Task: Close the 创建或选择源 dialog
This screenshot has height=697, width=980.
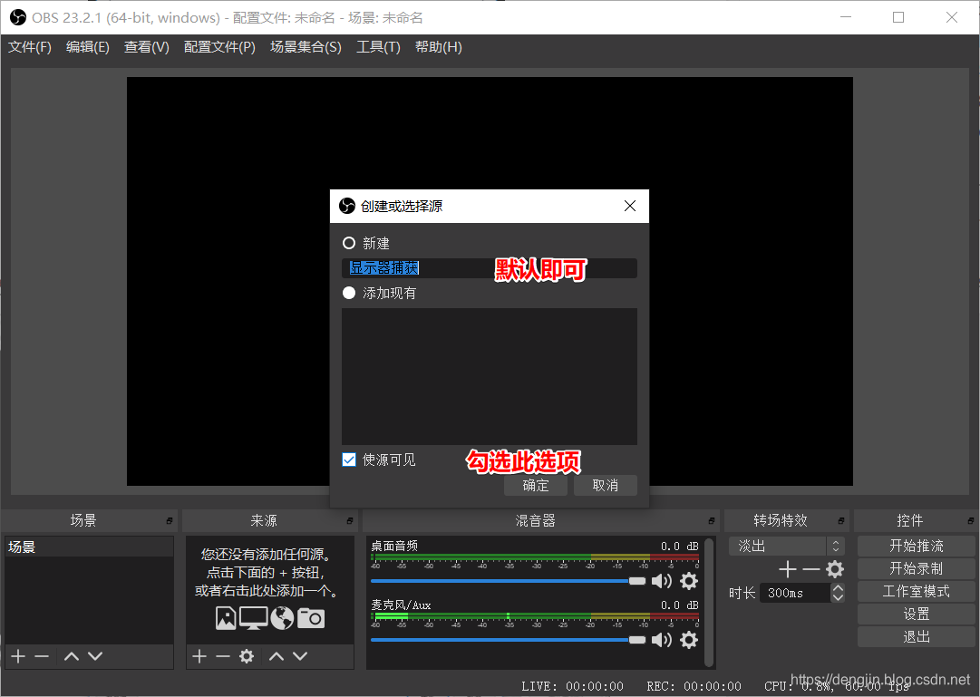Action: (630, 206)
